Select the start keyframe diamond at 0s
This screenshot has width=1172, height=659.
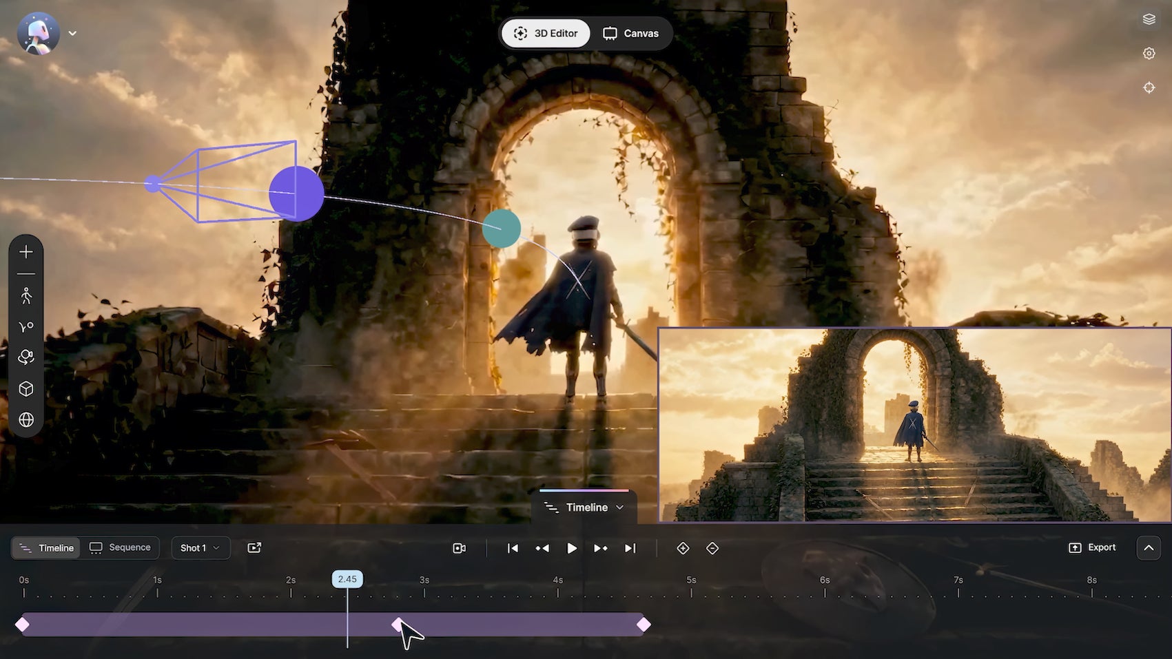[22, 625]
